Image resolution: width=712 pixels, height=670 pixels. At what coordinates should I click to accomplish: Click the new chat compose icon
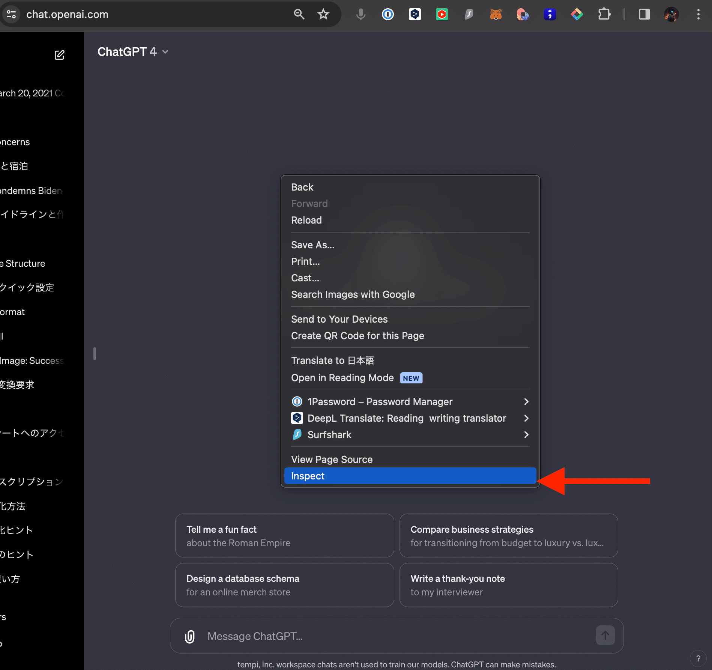59,55
